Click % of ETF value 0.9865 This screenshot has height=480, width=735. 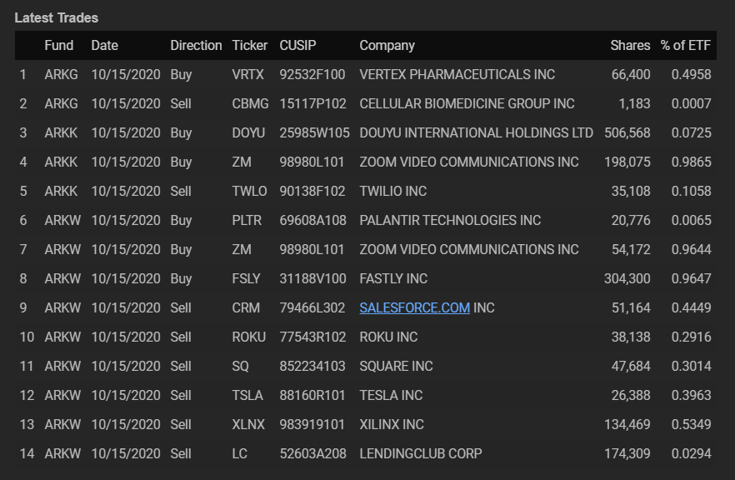(692, 162)
